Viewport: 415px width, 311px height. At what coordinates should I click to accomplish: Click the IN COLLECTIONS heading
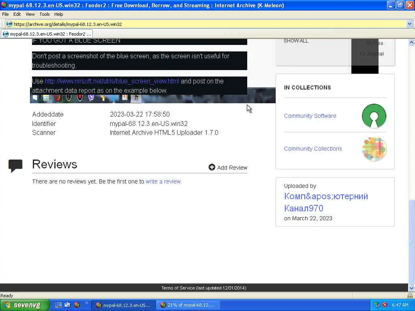307,87
